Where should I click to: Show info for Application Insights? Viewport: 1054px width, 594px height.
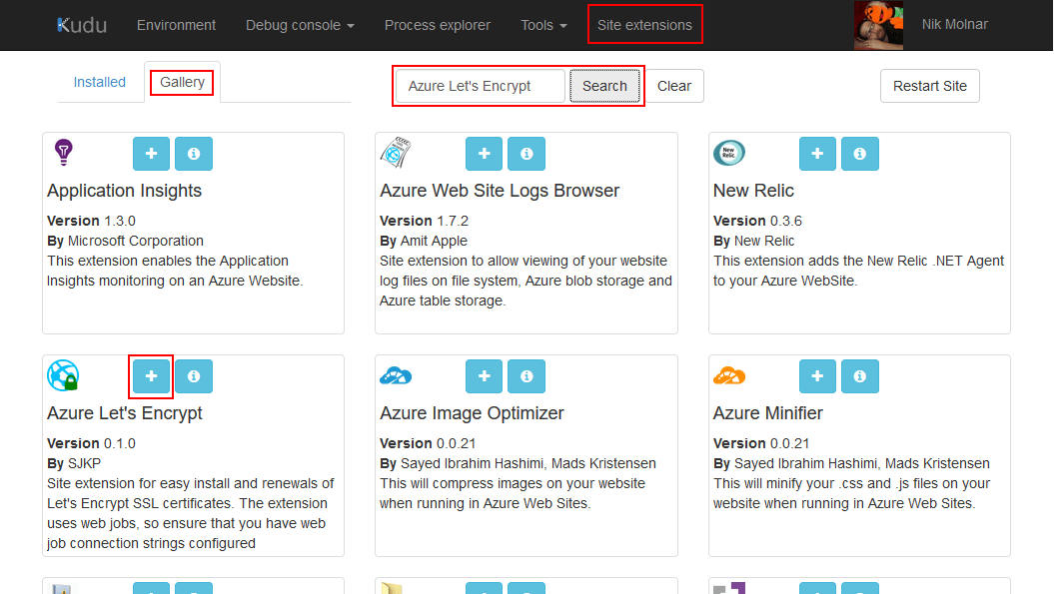(194, 154)
